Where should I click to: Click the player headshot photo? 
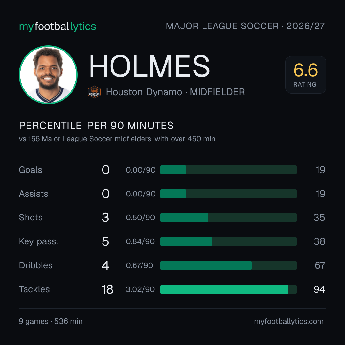48,75
